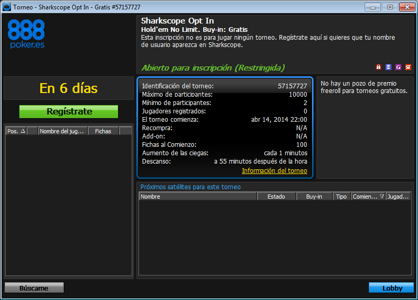
Task: Click the title bar application icon
Action: [x=6, y=7]
